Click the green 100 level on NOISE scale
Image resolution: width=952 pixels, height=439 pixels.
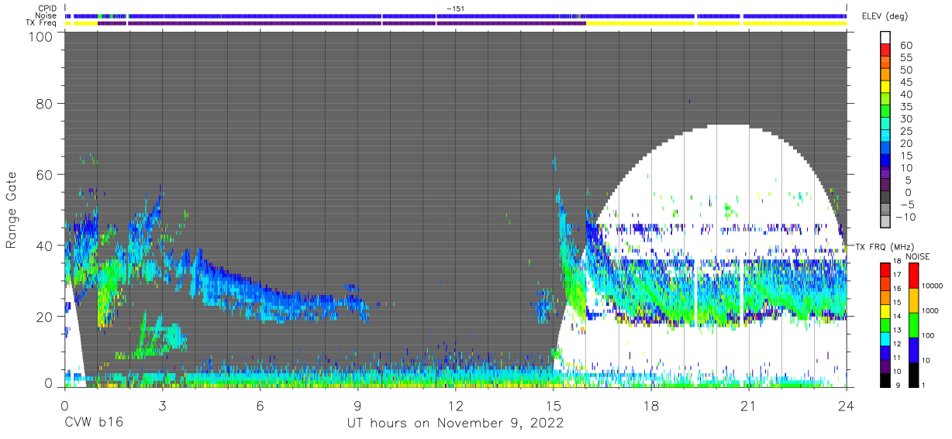click(x=914, y=324)
